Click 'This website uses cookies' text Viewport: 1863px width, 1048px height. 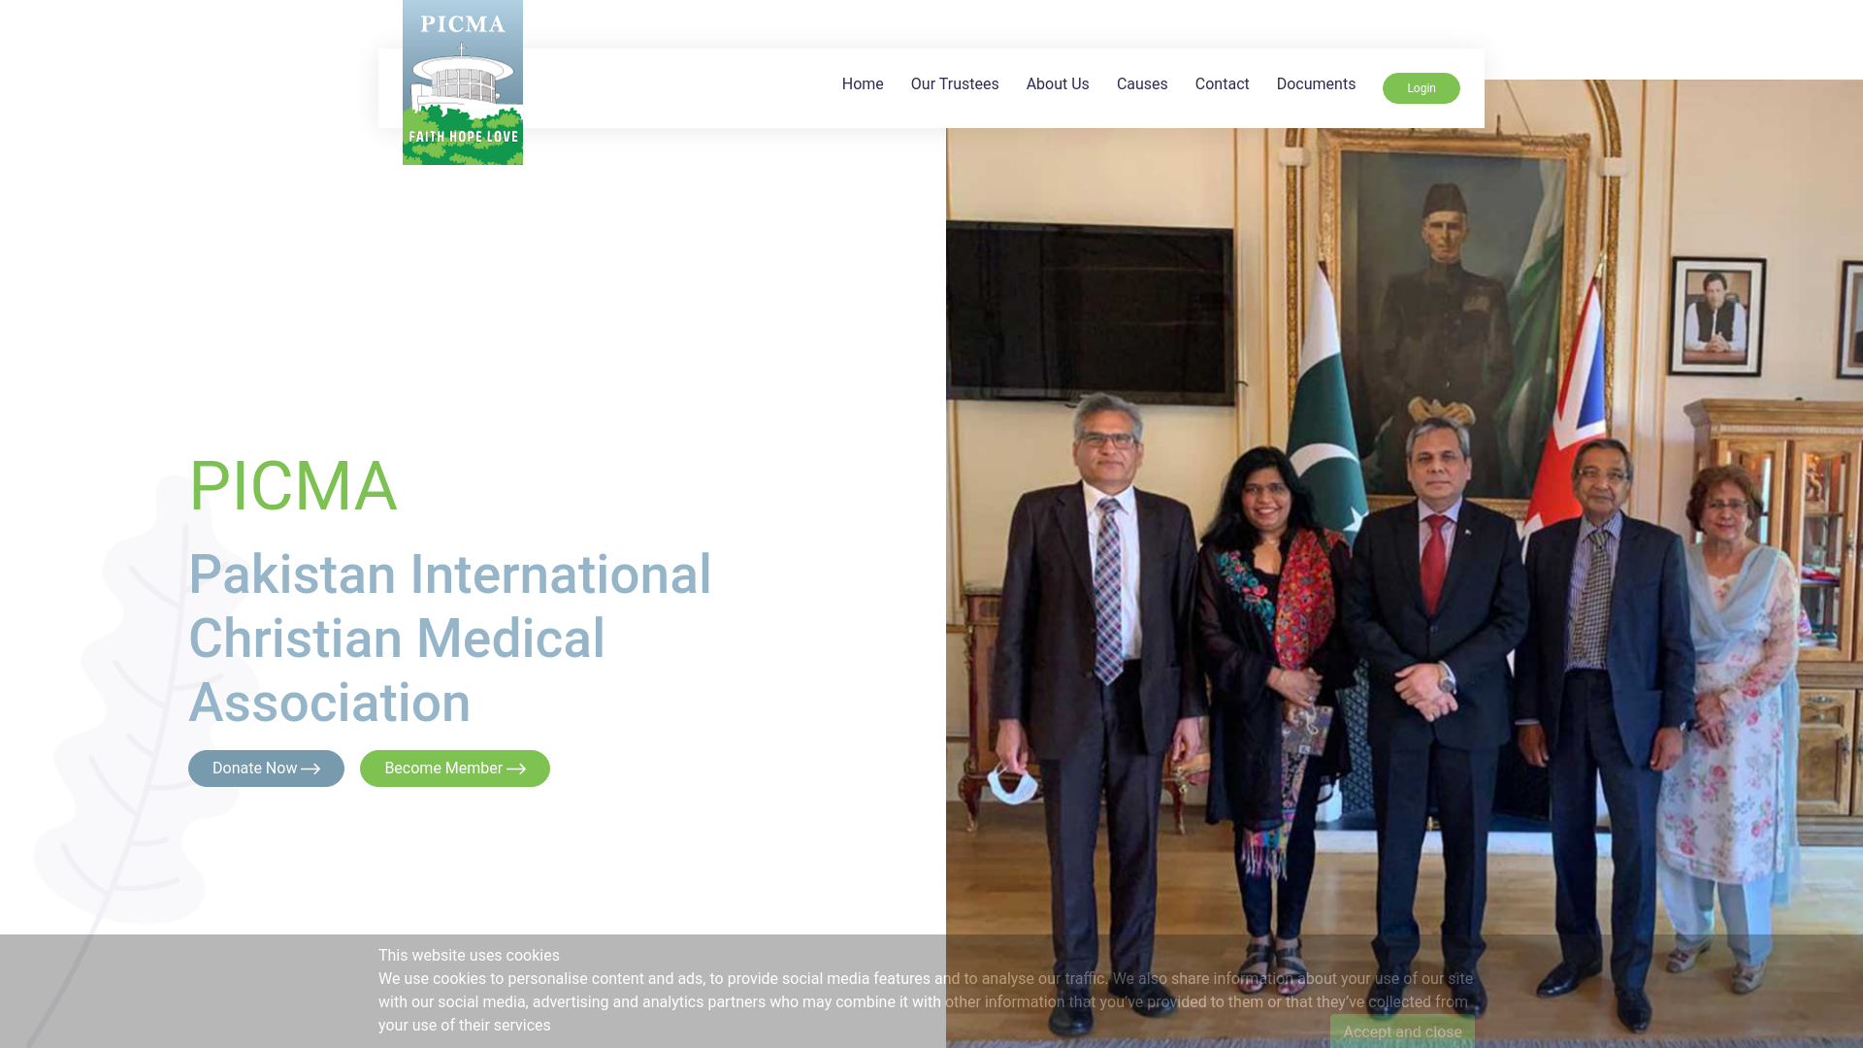point(469,956)
